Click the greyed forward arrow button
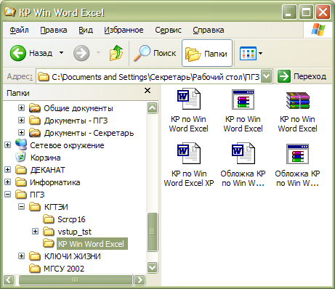 [81, 53]
